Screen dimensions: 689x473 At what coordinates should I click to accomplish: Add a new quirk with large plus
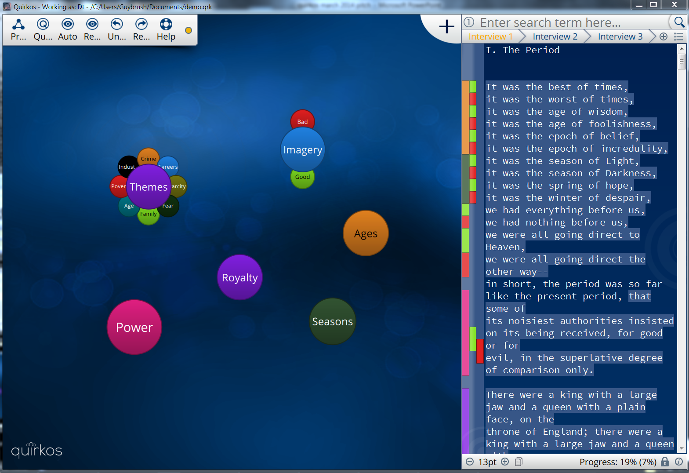446,26
